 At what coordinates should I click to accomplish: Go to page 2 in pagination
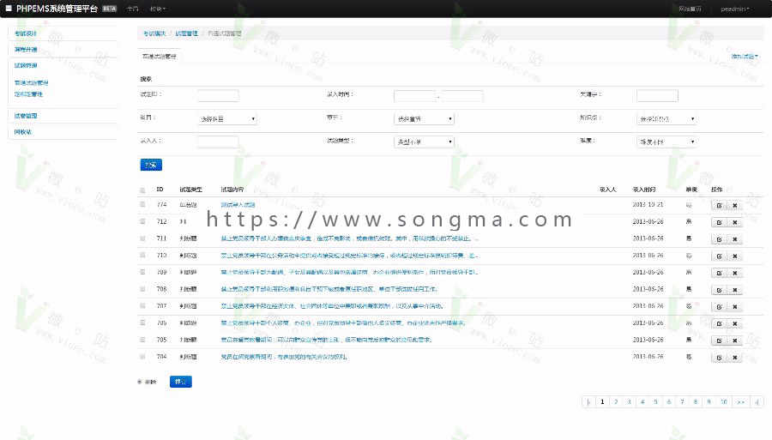(615, 402)
